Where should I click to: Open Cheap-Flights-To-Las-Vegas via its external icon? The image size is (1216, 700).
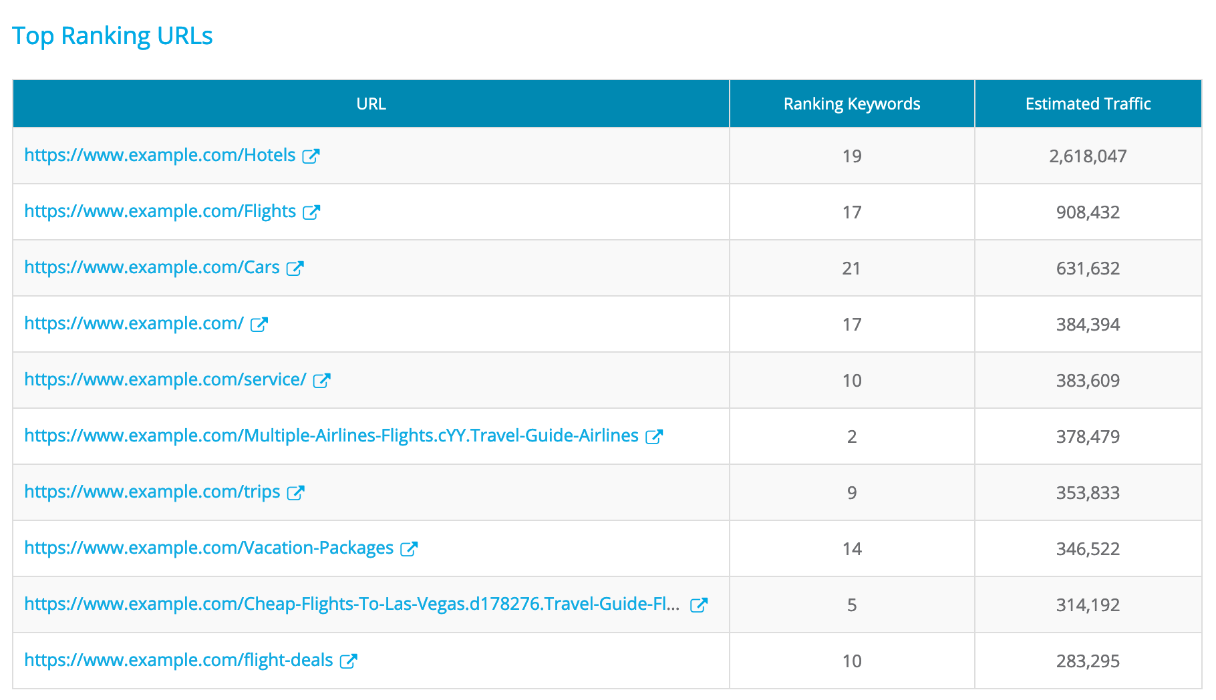pos(700,604)
